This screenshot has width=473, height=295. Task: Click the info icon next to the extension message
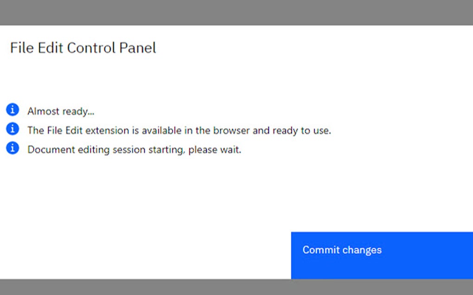tap(13, 128)
